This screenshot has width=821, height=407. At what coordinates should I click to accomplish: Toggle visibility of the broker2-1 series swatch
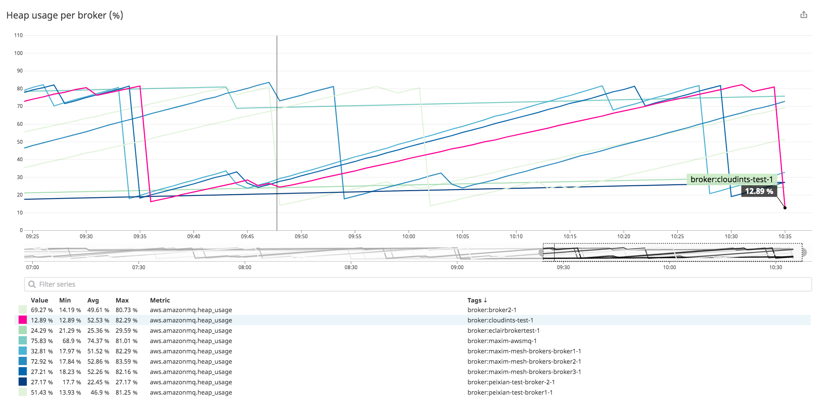point(22,310)
